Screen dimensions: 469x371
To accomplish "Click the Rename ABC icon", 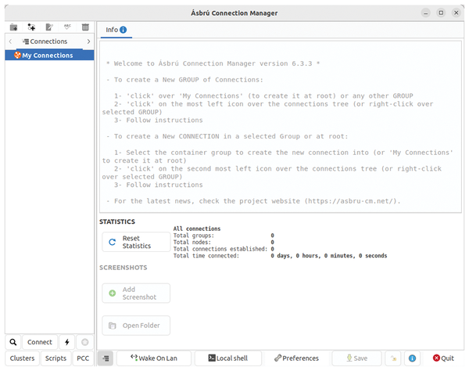I will 67,27.
